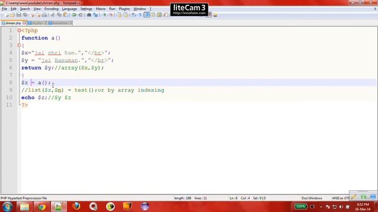Viewport: 378px width, 212px height.
Task: Open Google Chrome from taskbar
Action: 41,207
